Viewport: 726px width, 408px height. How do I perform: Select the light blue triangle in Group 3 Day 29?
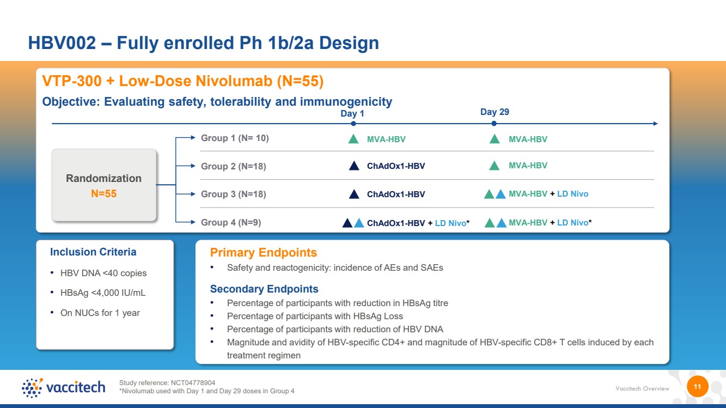click(501, 194)
